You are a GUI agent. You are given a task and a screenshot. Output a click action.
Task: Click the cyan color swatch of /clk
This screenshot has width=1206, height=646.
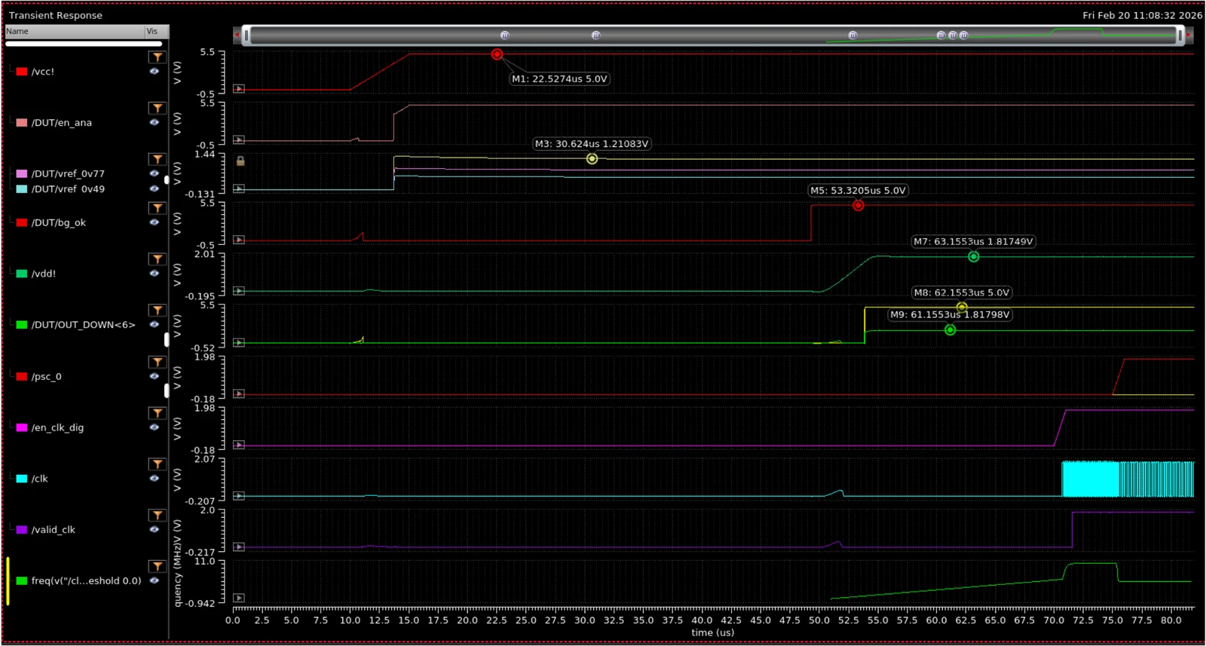click(22, 479)
